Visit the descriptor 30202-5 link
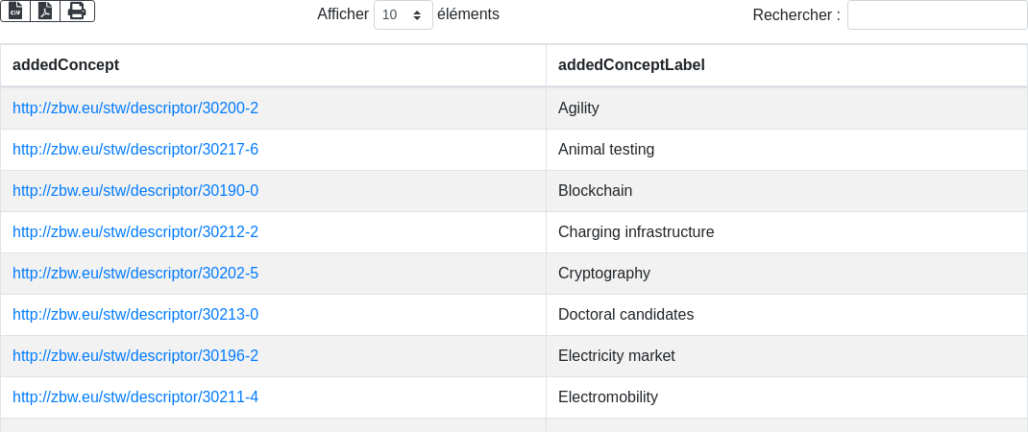This screenshot has width=1028, height=432. pos(135,274)
